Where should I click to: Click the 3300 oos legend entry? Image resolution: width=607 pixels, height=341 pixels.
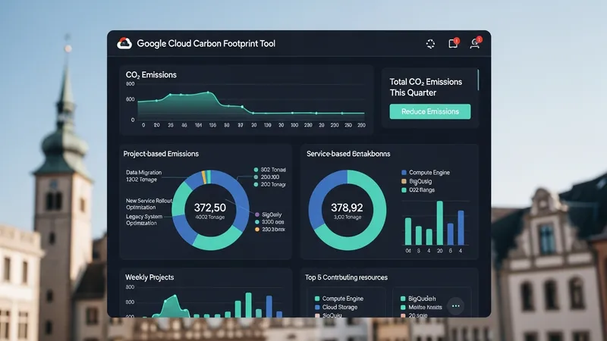pos(269,222)
